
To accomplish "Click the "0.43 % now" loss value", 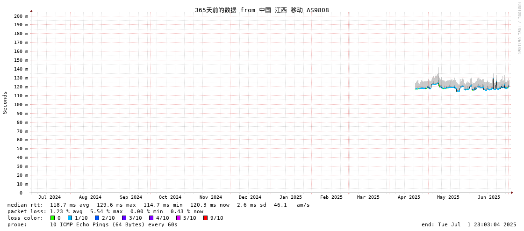I will (187, 212).
